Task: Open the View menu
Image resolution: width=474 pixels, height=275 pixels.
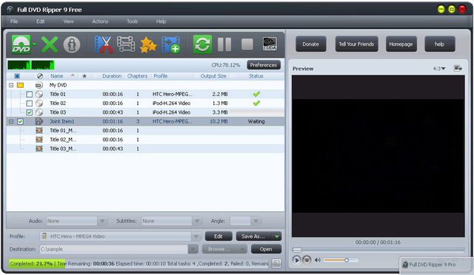Action: coord(68,21)
